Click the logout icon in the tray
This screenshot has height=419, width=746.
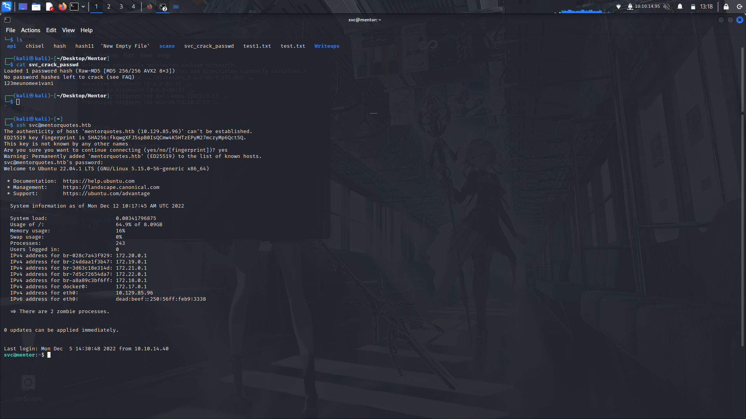(x=739, y=7)
